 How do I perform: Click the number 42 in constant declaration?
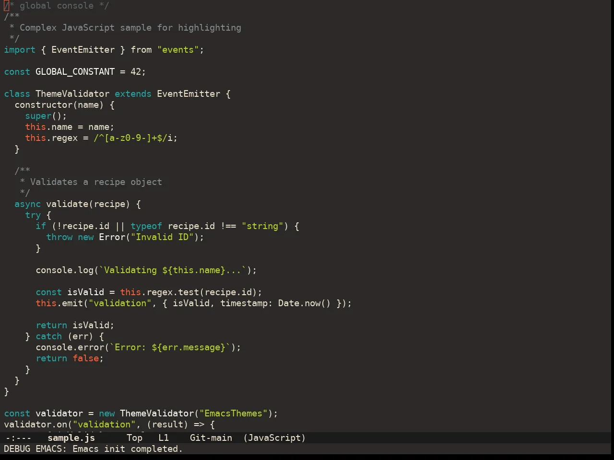136,71
